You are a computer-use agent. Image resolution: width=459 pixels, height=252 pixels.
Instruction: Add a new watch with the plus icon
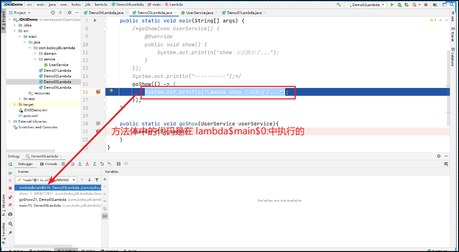pyautogui.click(x=105, y=179)
